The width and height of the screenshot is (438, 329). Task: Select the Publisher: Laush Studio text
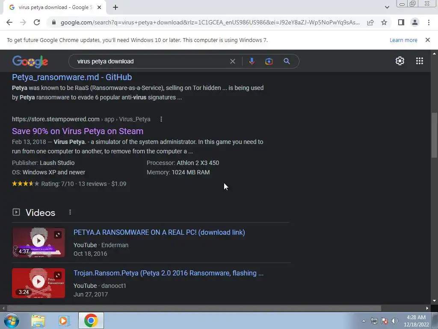[x=43, y=163]
